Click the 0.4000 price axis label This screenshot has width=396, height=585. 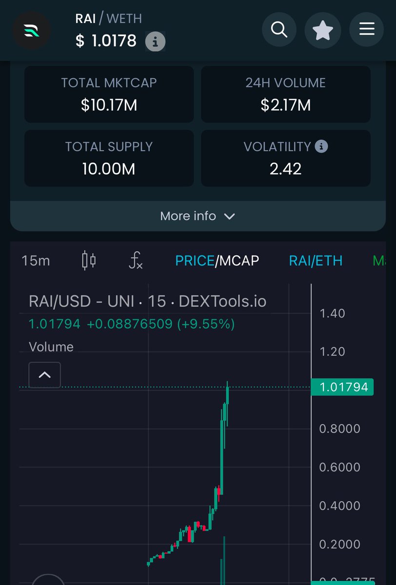[339, 506]
